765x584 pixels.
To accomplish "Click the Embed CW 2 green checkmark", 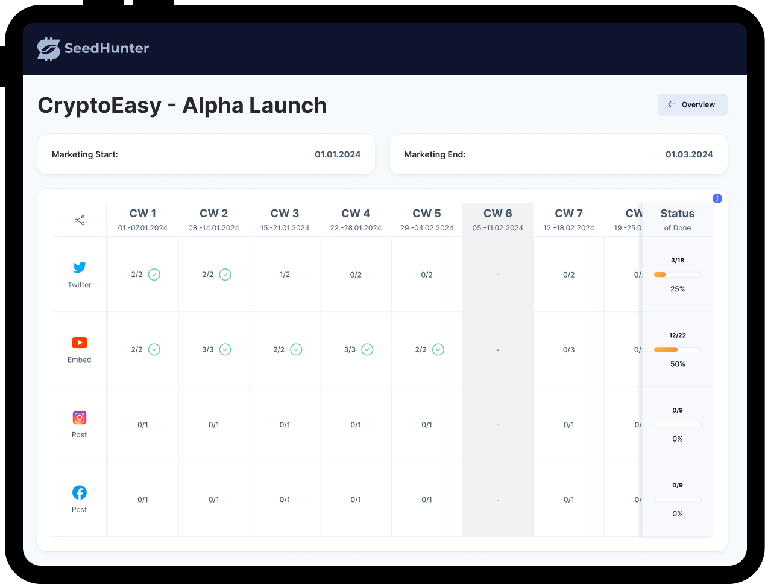I will coord(225,349).
